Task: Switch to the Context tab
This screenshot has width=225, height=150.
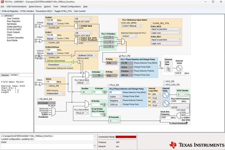Action: click(x=14, y=75)
